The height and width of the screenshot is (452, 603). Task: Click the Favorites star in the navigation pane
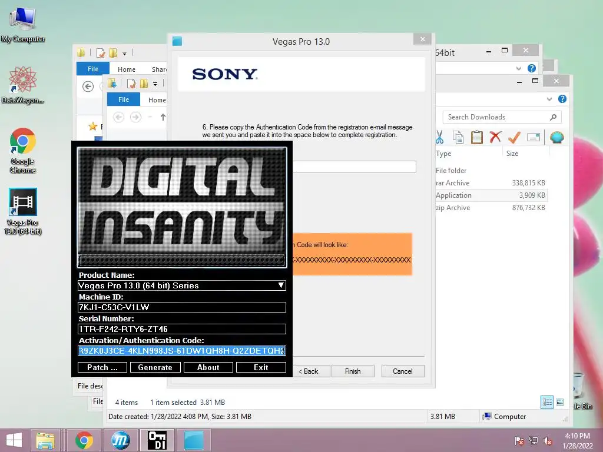click(92, 126)
